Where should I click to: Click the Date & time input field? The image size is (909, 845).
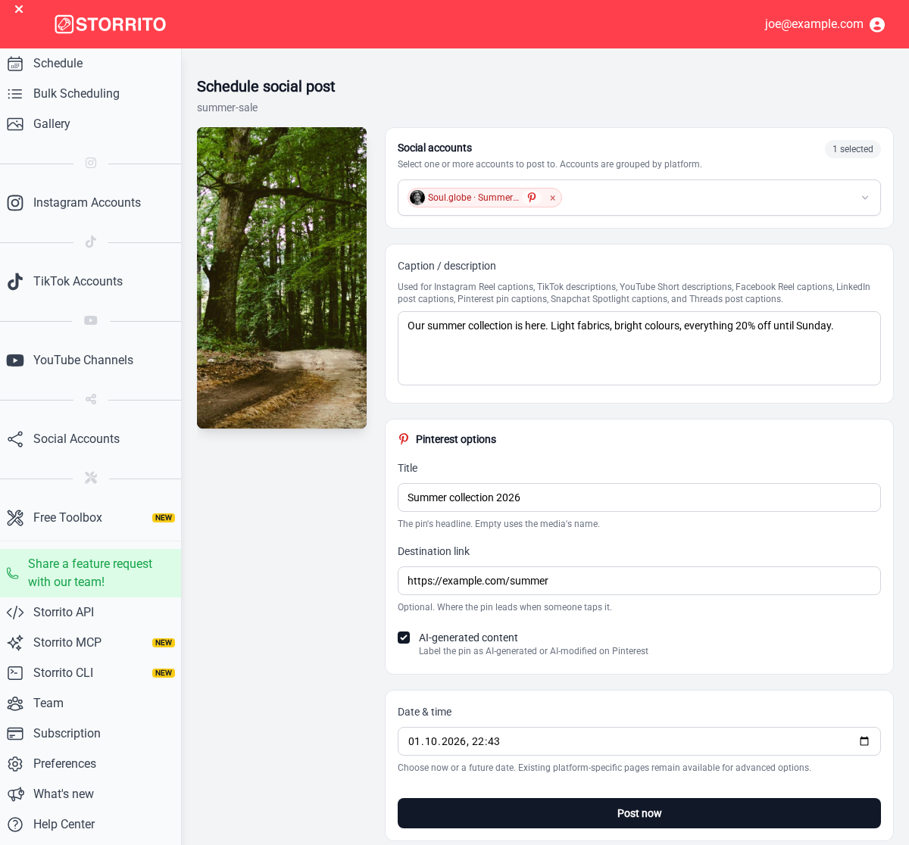[x=639, y=741]
